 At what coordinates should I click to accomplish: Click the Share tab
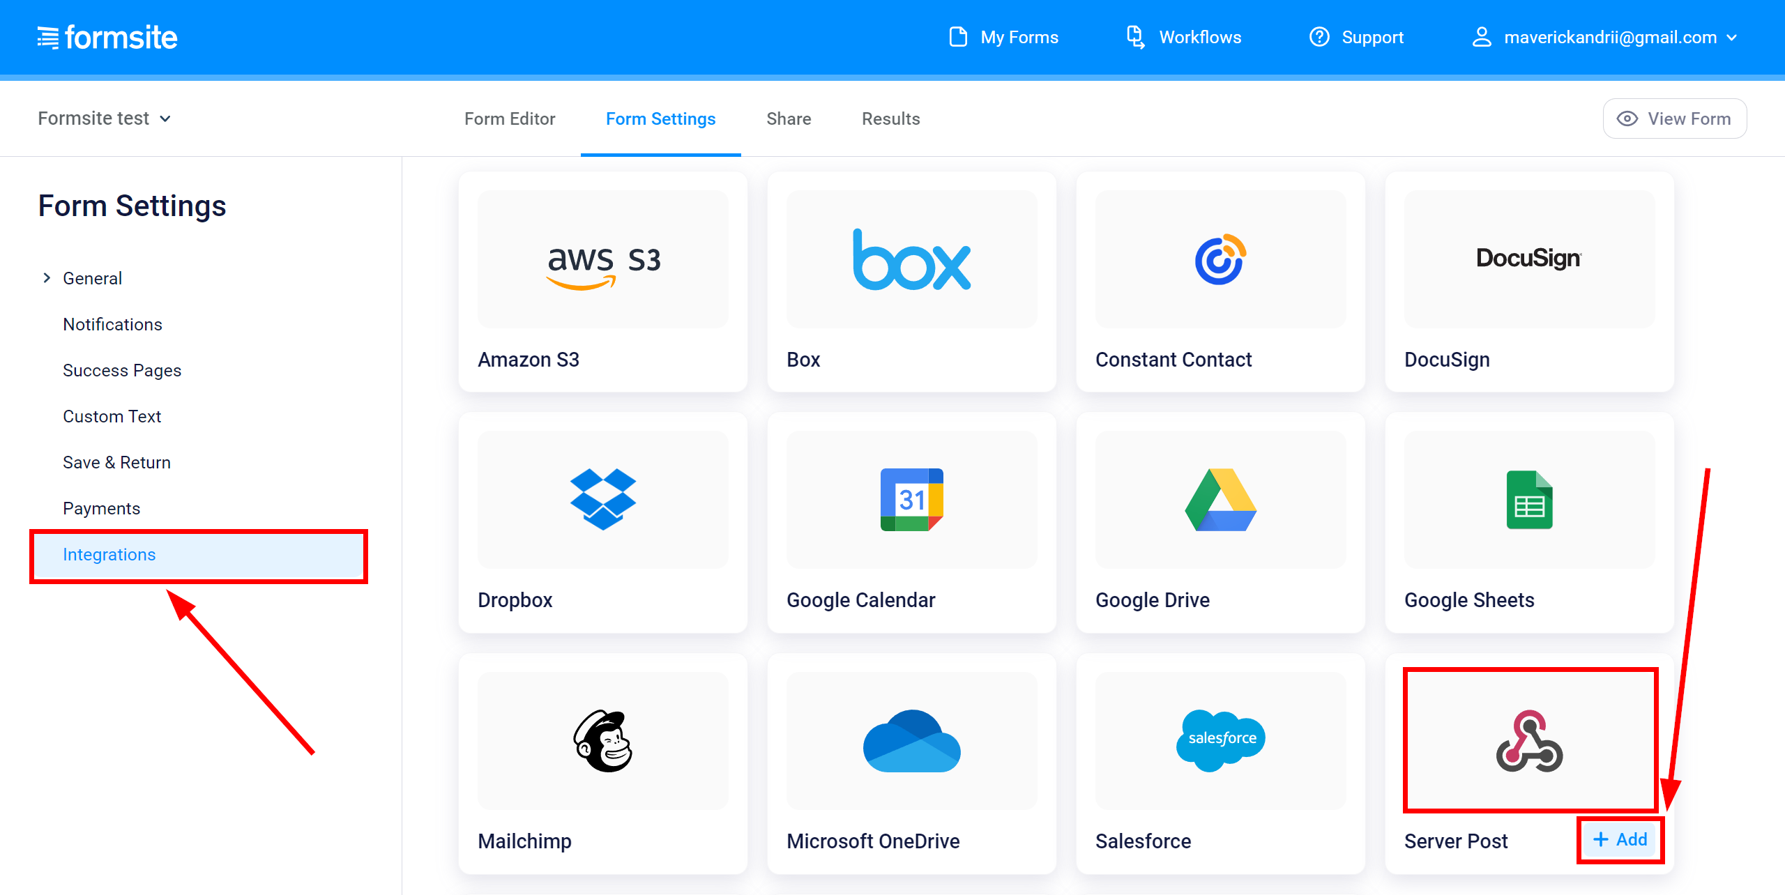point(787,118)
